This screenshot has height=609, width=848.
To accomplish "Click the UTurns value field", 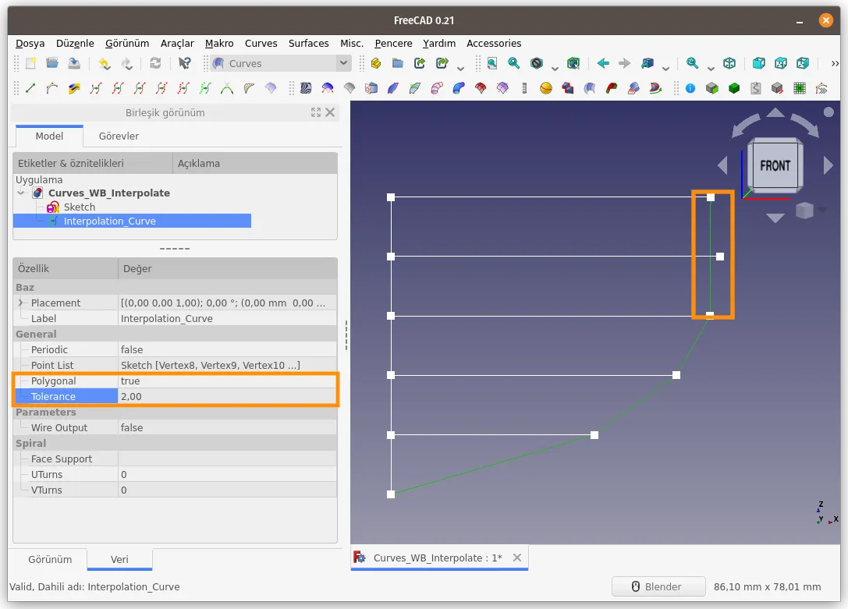I will coord(228,474).
